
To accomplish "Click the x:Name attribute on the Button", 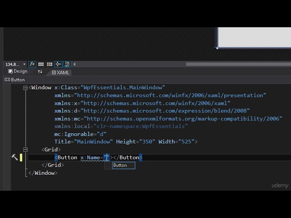I will [90, 158].
